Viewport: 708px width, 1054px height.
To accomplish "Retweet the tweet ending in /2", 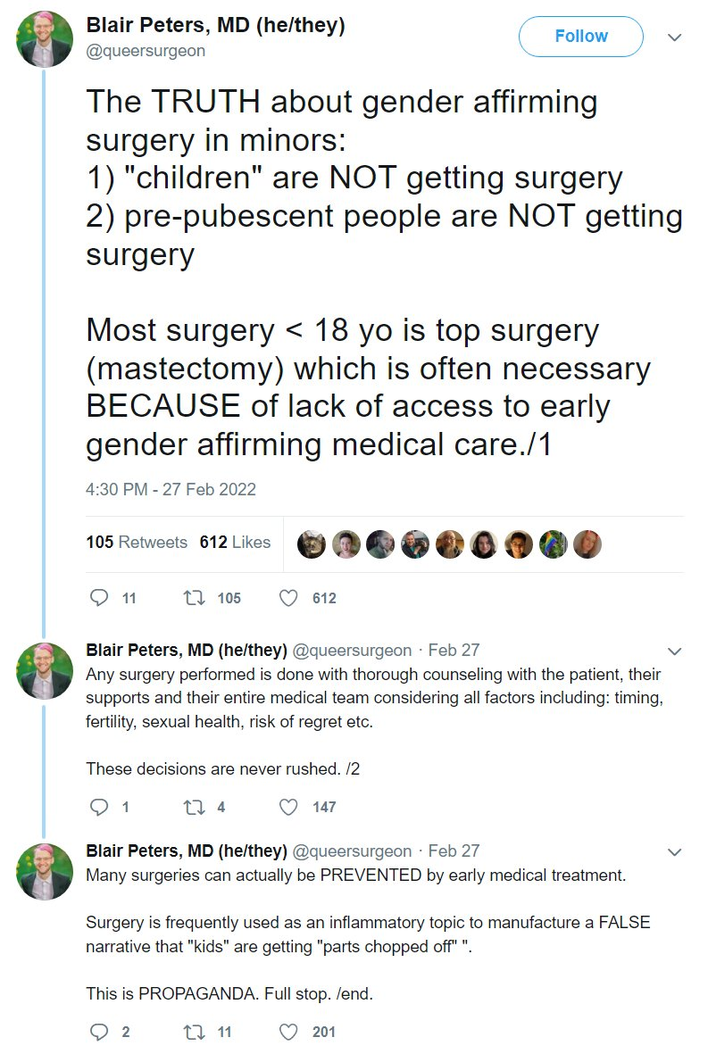I will 193,807.
